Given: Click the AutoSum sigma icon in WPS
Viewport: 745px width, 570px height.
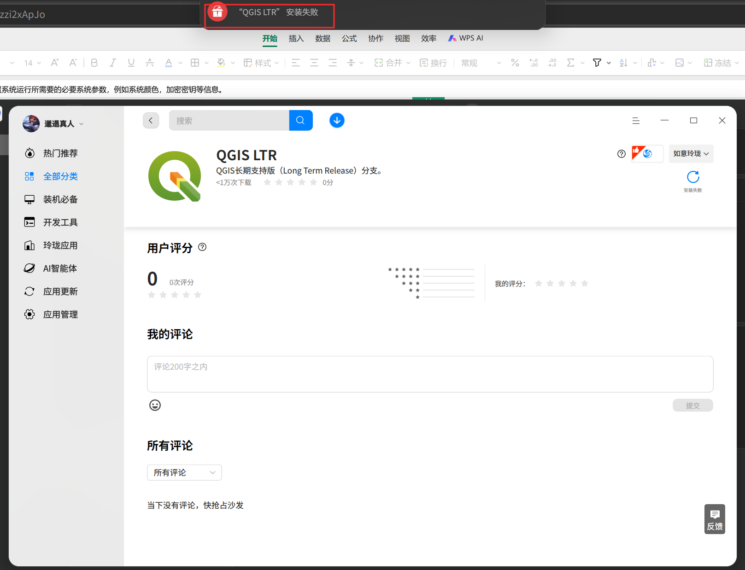Looking at the screenshot, I should click(571, 63).
